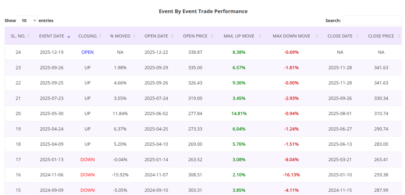Click the blue OPEN status in row 24
Viewport: 405px width, 195px height.
(x=87, y=52)
